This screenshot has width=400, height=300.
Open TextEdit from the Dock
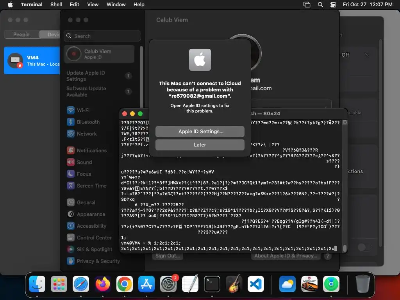point(190,284)
